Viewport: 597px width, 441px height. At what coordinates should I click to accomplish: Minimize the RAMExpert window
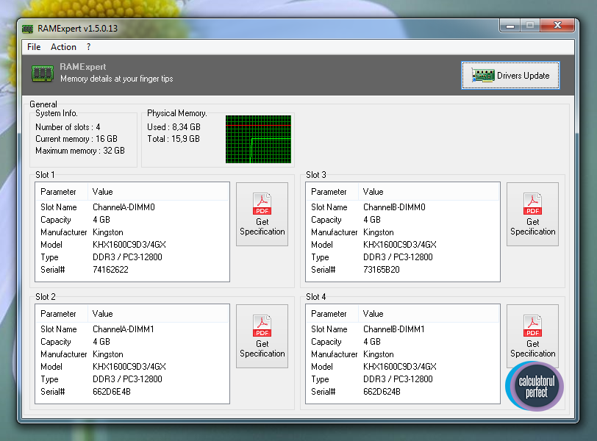pos(510,26)
